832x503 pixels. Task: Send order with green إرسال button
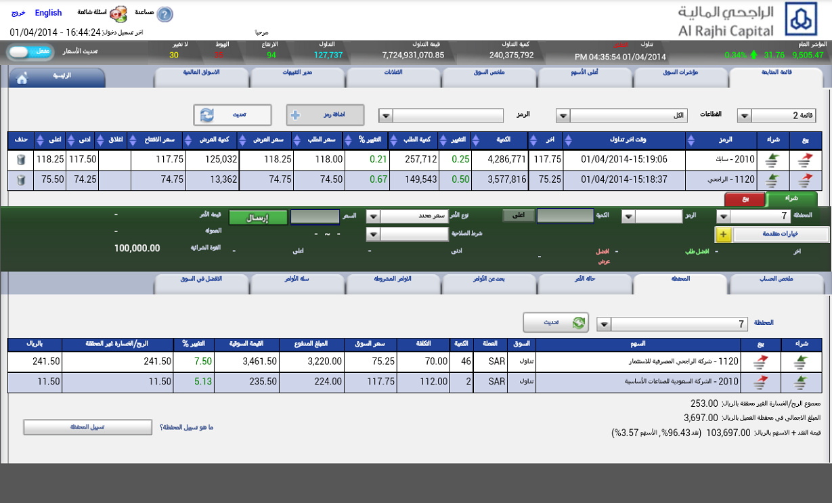pos(258,217)
